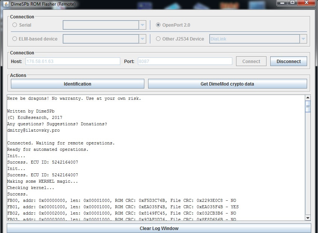Click Get DimeMod crypto data button
The height and width of the screenshot is (233, 318).
(227, 84)
